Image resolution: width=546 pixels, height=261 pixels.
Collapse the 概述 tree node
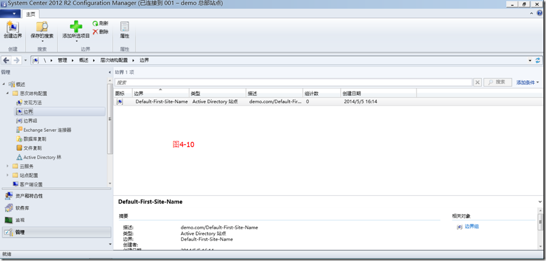[x=3, y=85]
